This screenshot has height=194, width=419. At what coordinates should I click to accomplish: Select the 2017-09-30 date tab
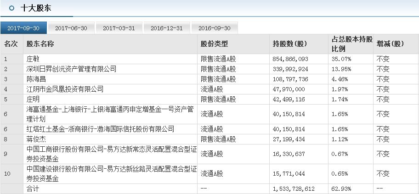(23, 28)
